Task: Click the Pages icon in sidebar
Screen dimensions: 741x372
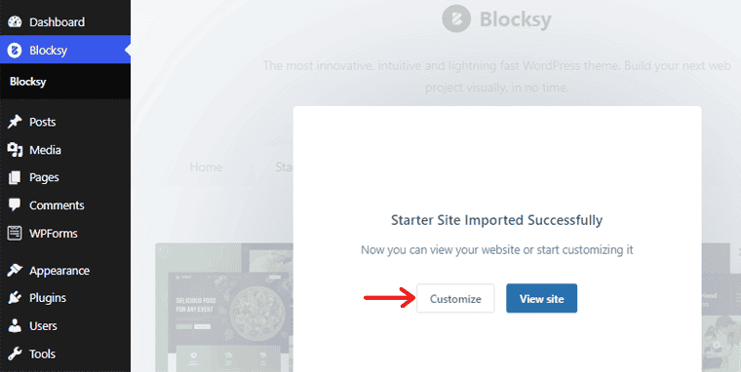Action: click(15, 177)
